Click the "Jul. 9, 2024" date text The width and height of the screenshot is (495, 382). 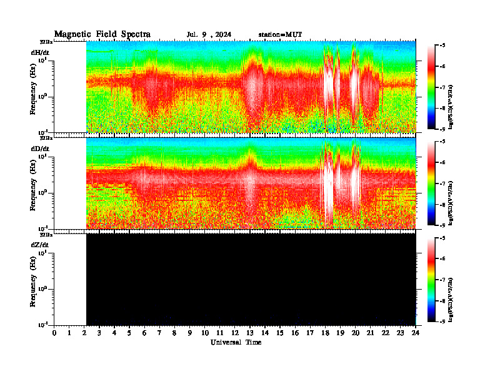[x=209, y=35]
